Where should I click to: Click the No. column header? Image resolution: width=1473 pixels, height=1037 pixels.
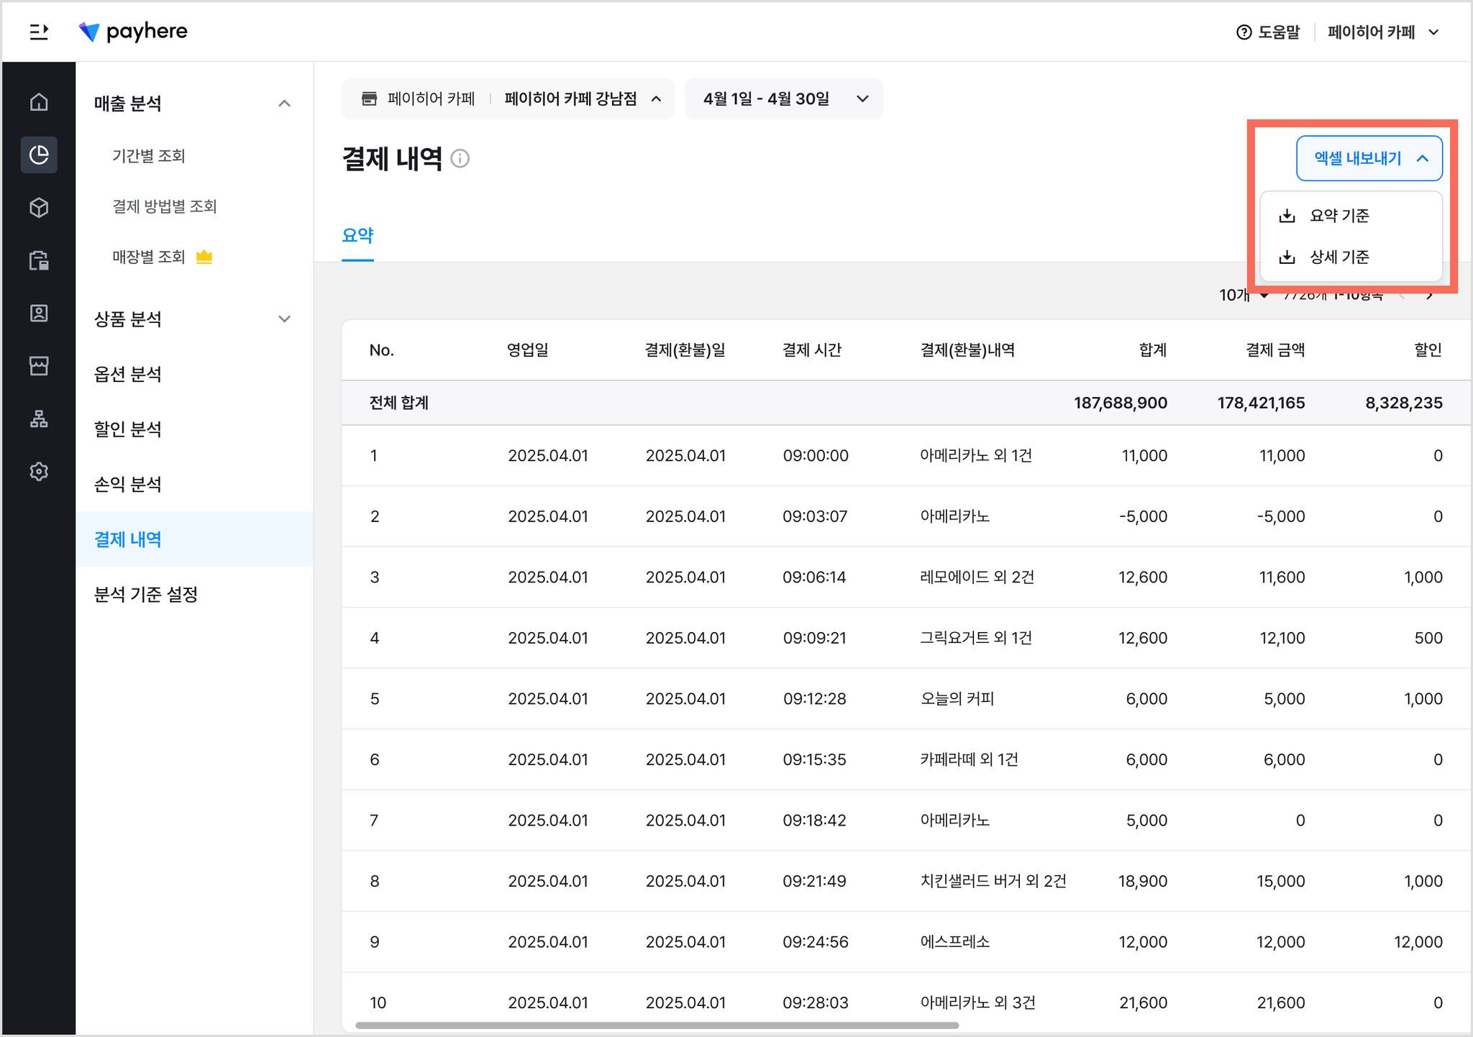[x=381, y=350]
